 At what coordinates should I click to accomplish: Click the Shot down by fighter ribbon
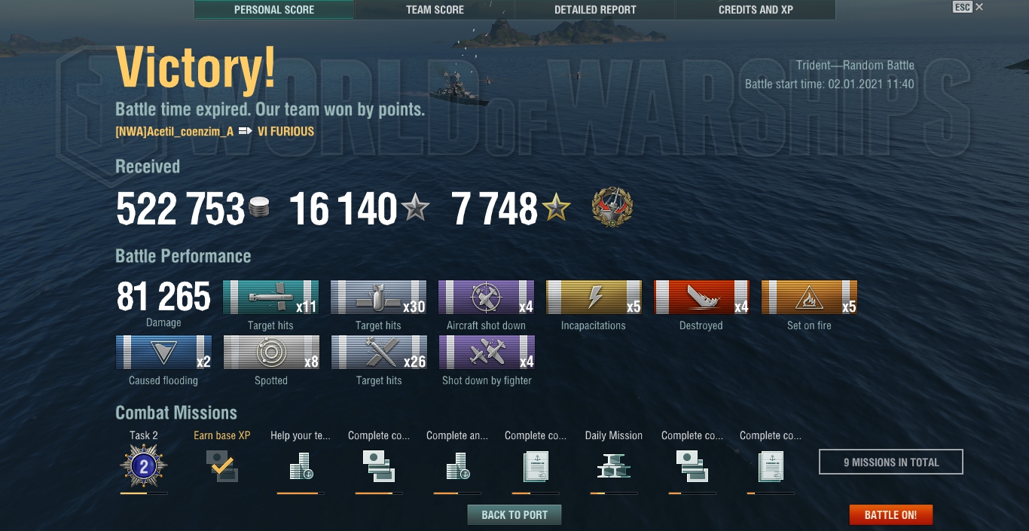tap(486, 352)
